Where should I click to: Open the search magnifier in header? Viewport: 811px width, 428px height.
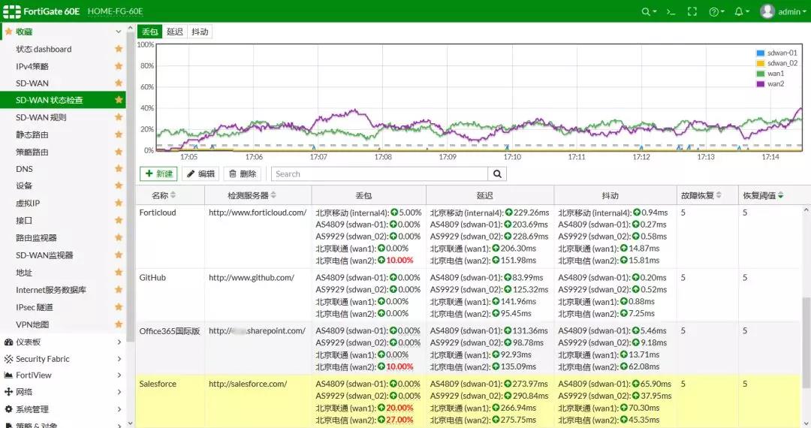point(646,11)
